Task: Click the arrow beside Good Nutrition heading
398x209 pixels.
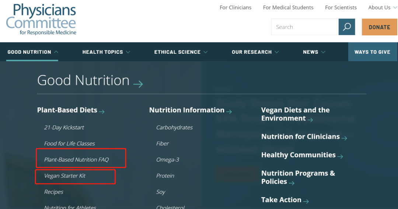Action: (x=138, y=84)
